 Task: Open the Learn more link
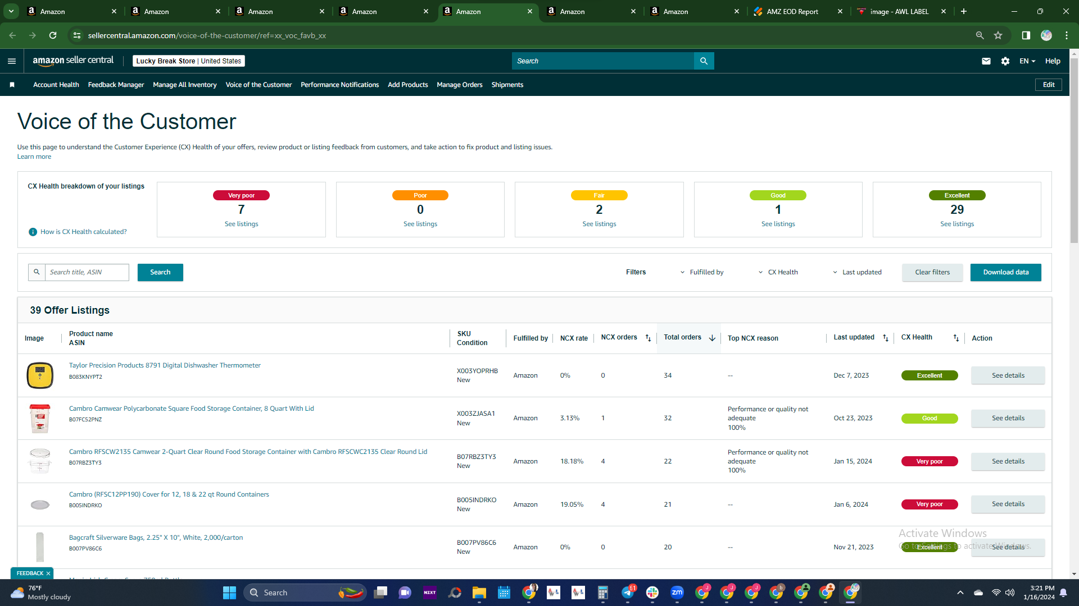coord(34,157)
